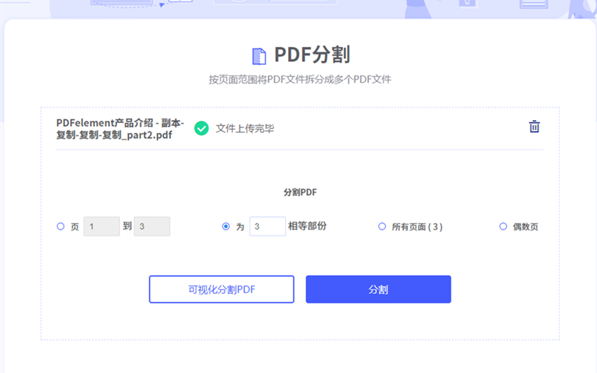This screenshot has width=597, height=373.
Task: Click the PDF分割 page heading
Action: (312, 55)
